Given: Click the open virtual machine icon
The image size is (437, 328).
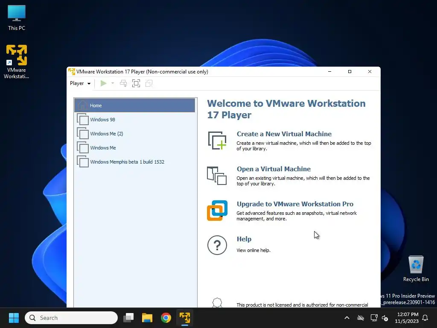Looking at the screenshot, I should click(x=217, y=176).
